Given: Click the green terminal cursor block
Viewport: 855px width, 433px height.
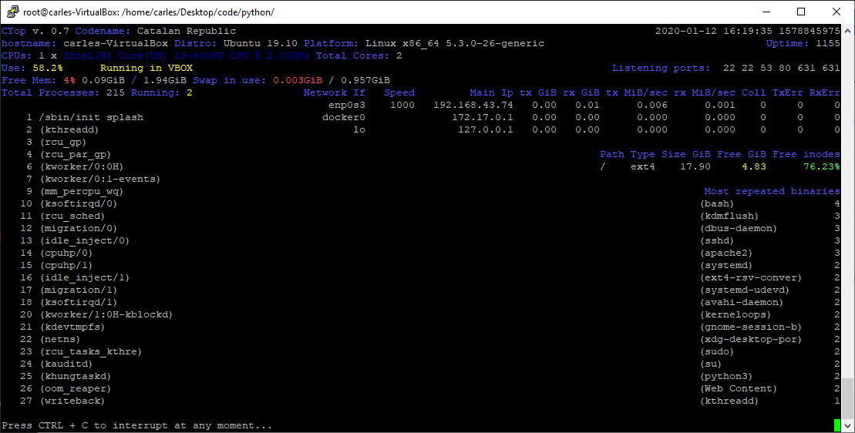Looking at the screenshot, I should point(837,425).
